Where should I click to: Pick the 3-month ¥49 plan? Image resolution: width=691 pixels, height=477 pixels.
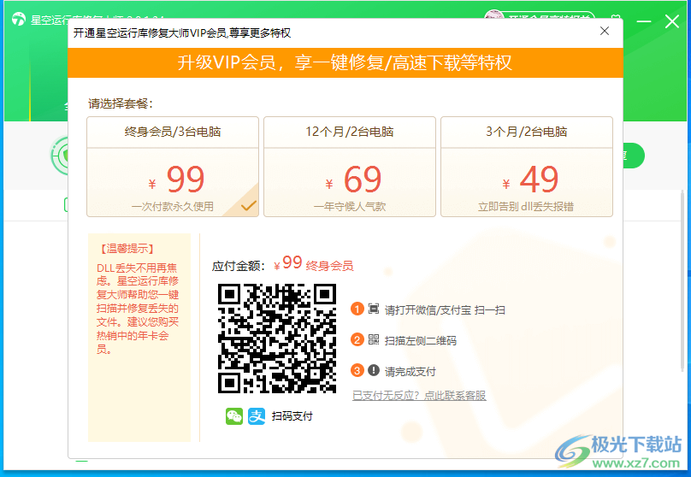click(526, 167)
